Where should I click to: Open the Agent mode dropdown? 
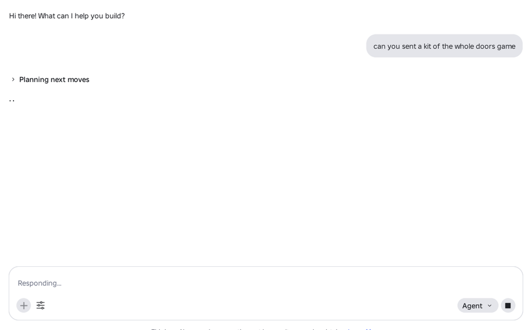click(478, 305)
